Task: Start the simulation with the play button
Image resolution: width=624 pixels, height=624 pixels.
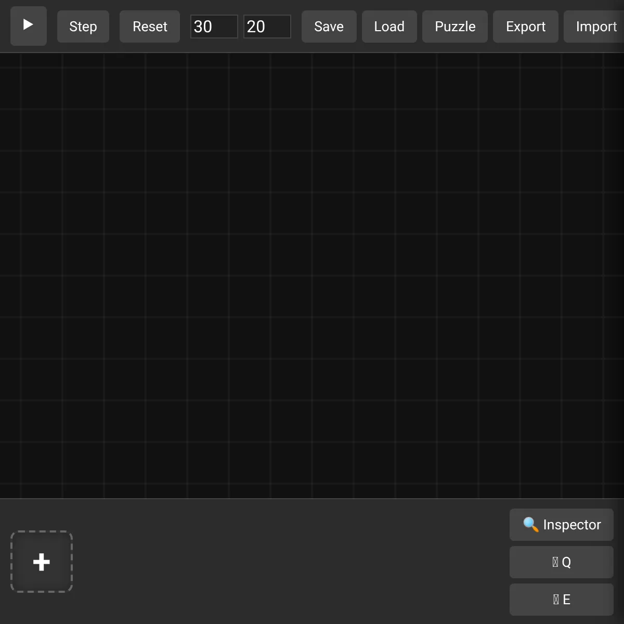Action: [29, 26]
